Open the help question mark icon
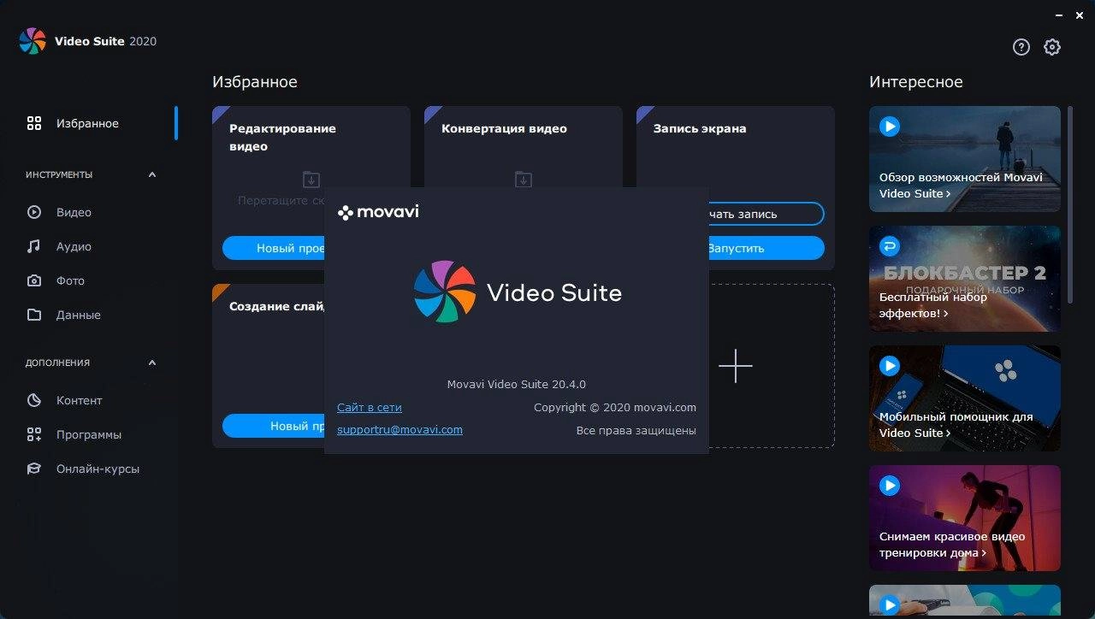The height and width of the screenshot is (619, 1095). (1021, 47)
